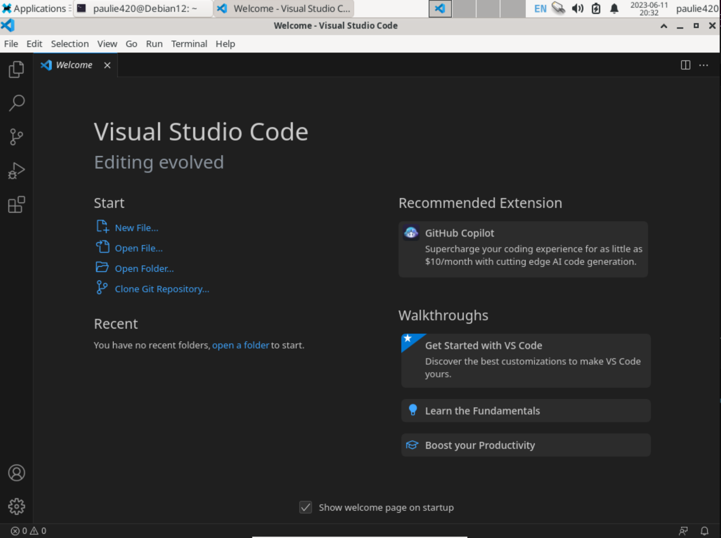Viewport: 721px width, 538px height.
Task: Click the lightbulb icon for Learn the Fundamentals
Action: (412, 410)
